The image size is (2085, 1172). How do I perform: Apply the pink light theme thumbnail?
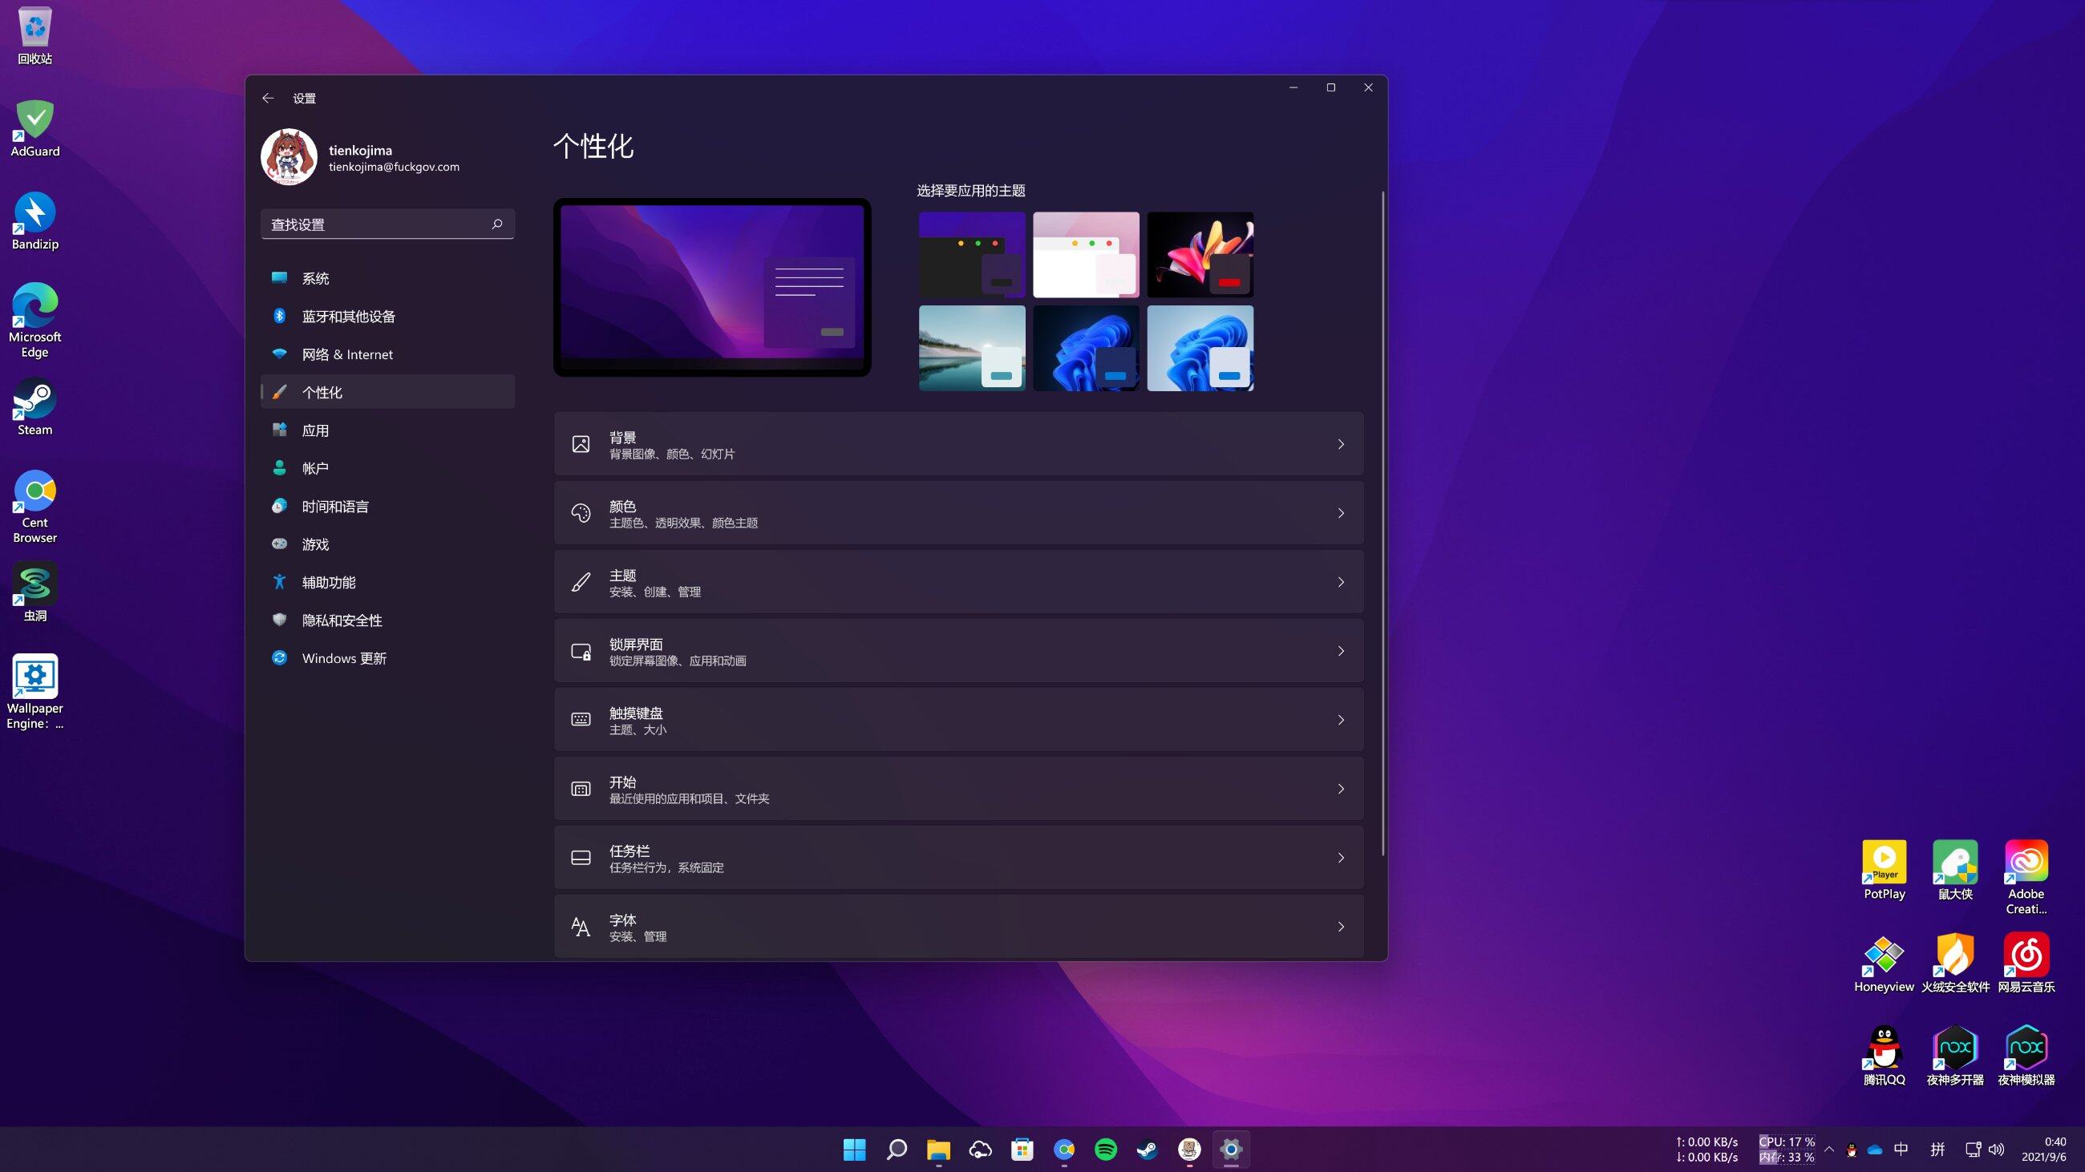(1087, 255)
